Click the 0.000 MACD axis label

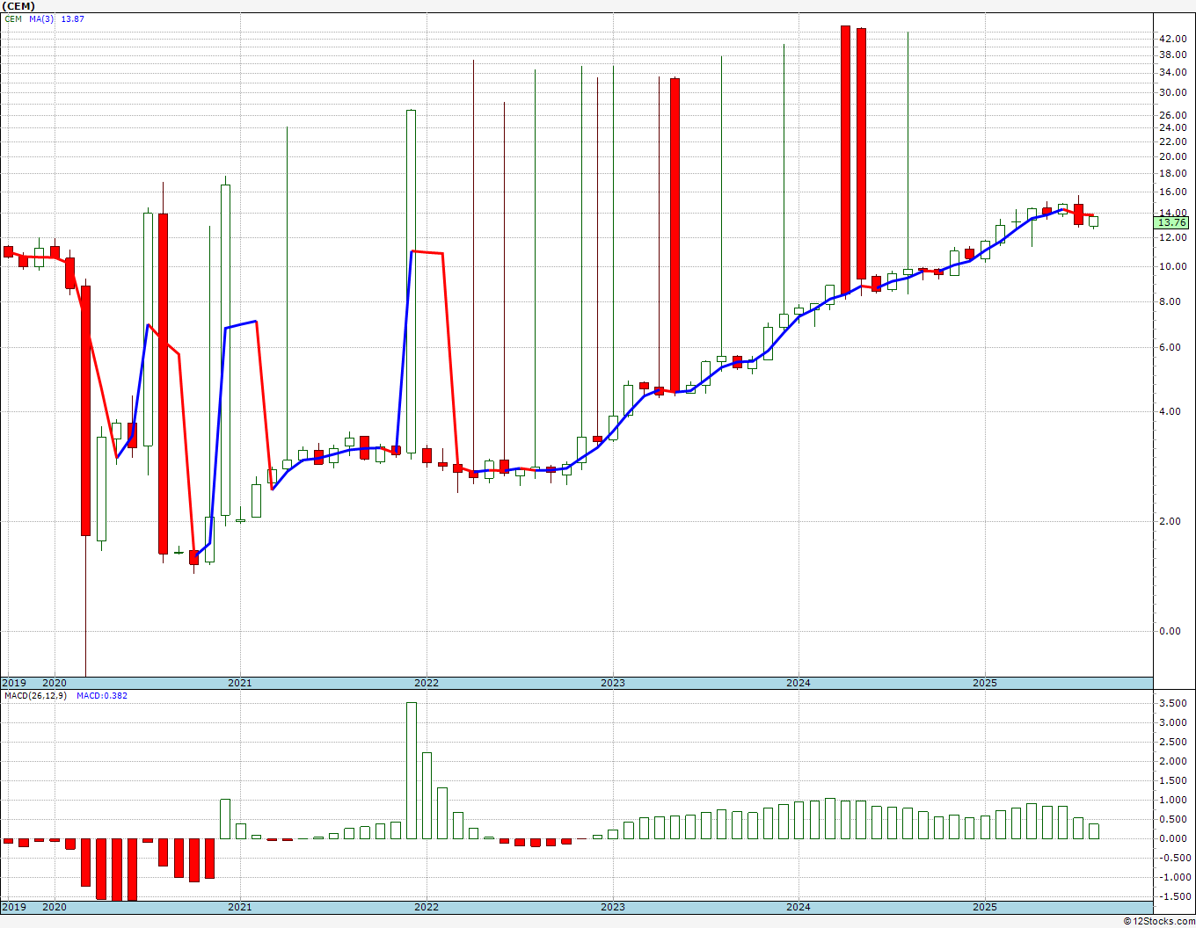pos(1173,838)
